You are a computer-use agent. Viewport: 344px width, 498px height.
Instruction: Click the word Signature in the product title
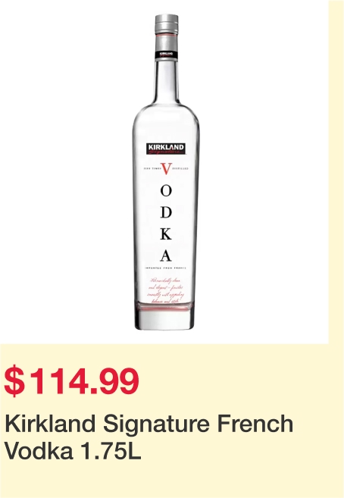pos(156,425)
